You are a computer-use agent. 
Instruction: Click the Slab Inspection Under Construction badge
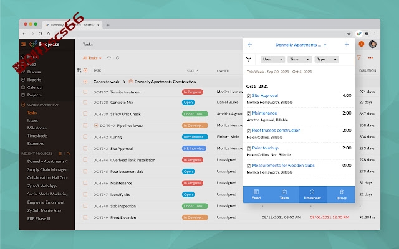coord(195,206)
